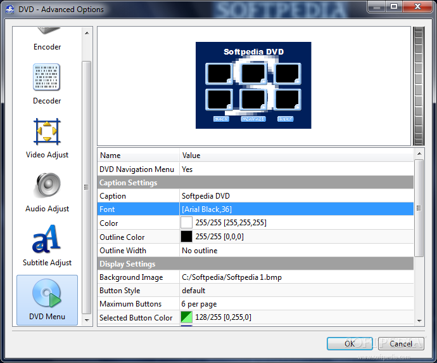Select the DVD Menu disc icon
Image resolution: width=437 pixels, height=363 pixels.
click(x=47, y=293)
